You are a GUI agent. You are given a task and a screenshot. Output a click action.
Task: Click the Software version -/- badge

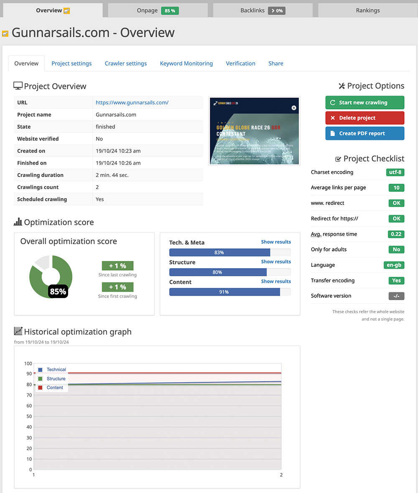point(396,296)
